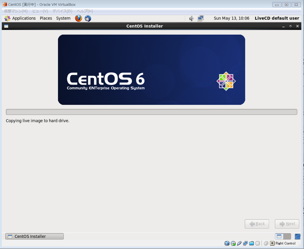This screenshot has width=304, height=249.
Task: Open the CentOS Installer window menu icon
Action: click(x=6, y=26)
